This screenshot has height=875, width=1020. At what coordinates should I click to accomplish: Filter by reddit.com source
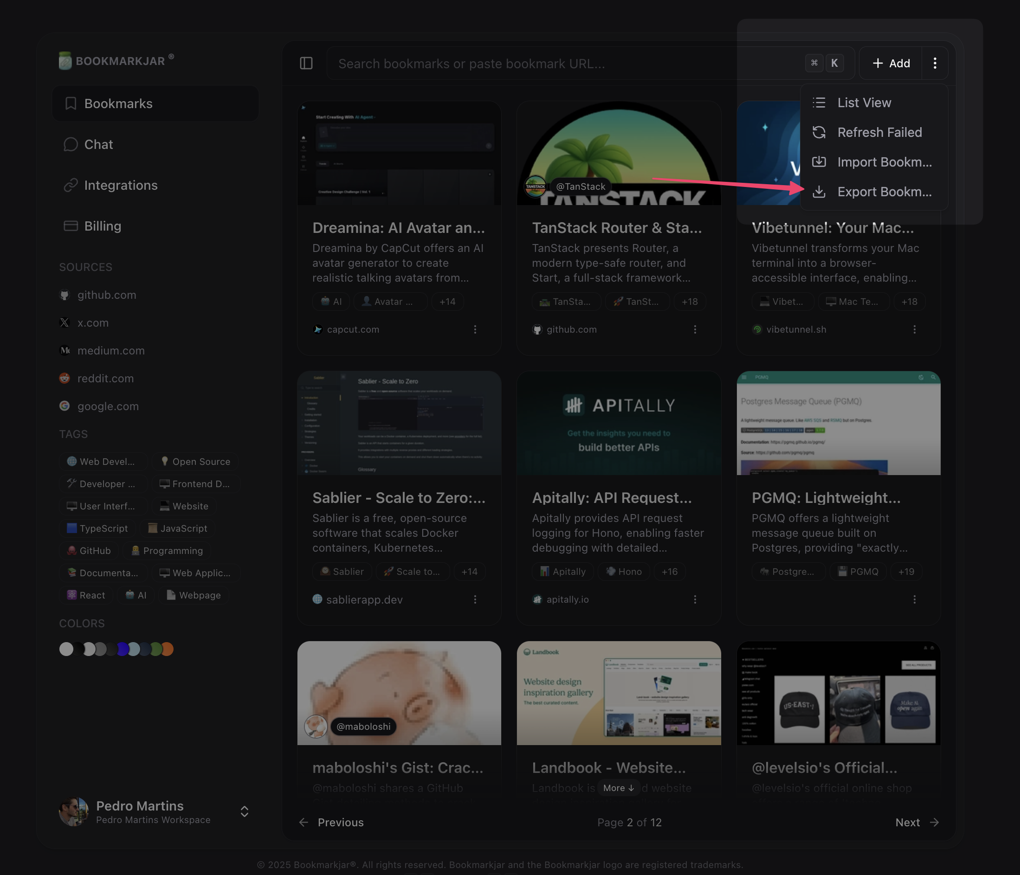105,379
